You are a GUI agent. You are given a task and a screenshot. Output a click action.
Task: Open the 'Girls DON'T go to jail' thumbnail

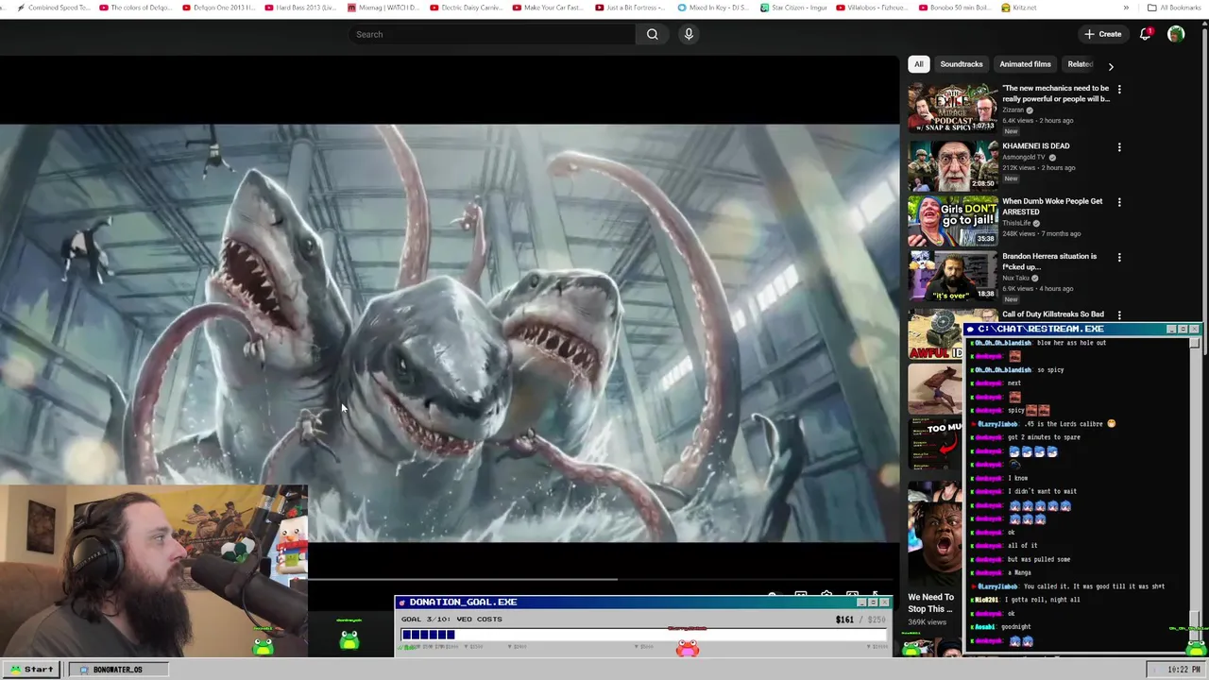click(953, 221)
